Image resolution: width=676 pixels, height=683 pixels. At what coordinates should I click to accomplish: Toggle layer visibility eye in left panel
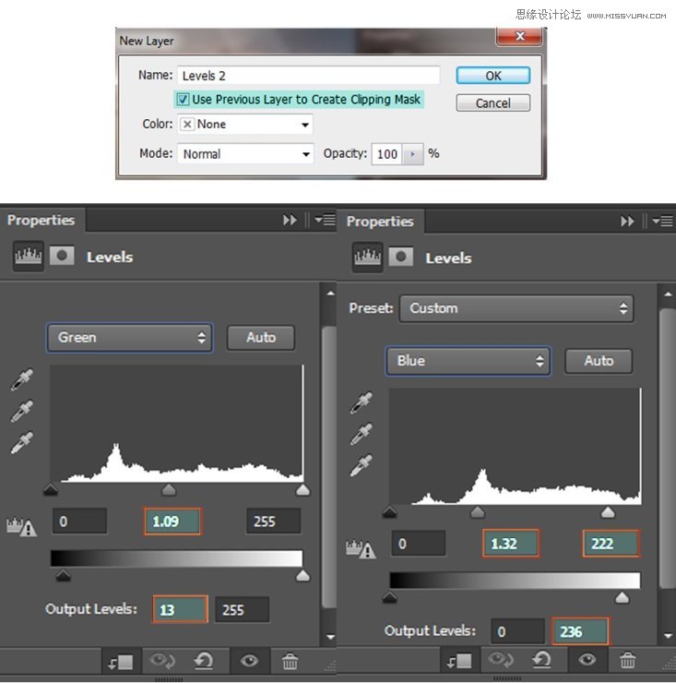[249, 661]
